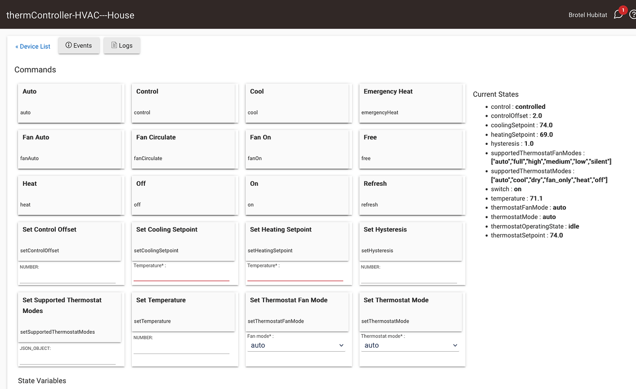The height and width of the screenshot is (389, 636).
Task: Switch to the Events view
Action: pyautogui.click(x=79, y=45)
